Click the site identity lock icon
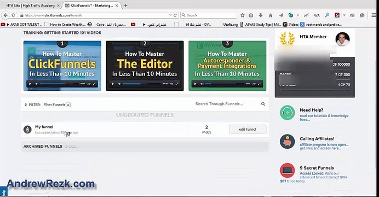This screenshot has width=379, height=197. pyautogui.click(x=22, y=15)
